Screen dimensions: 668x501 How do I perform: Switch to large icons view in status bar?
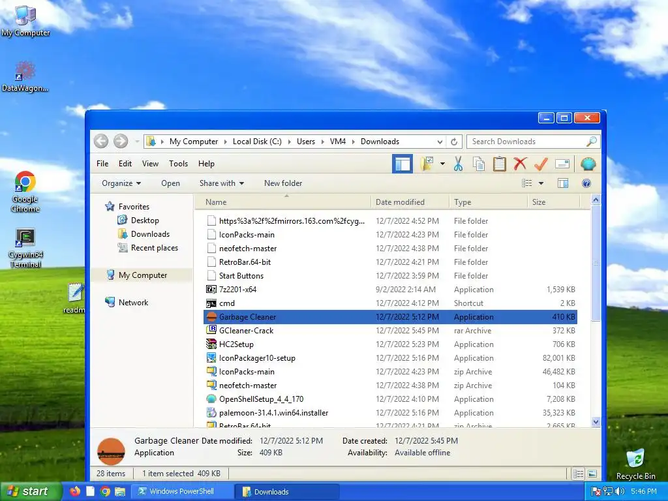tap(592, 474)
